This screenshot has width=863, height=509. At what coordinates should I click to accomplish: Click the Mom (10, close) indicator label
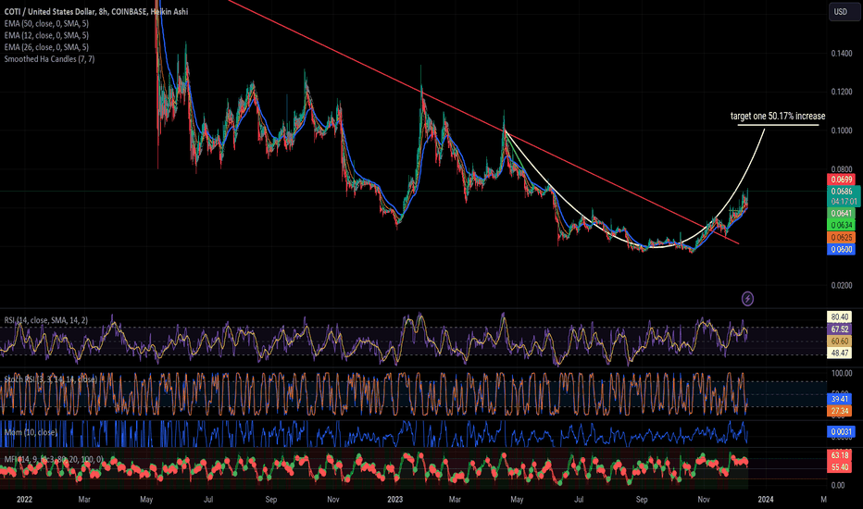(31, 432)
